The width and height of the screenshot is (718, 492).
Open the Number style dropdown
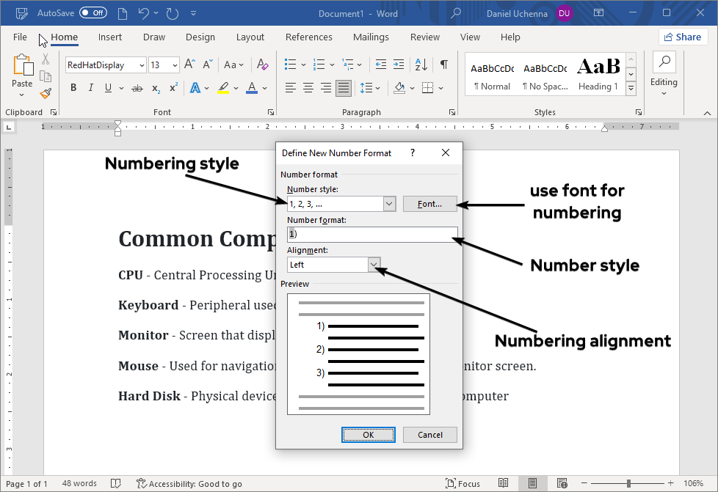coord(389,204)
